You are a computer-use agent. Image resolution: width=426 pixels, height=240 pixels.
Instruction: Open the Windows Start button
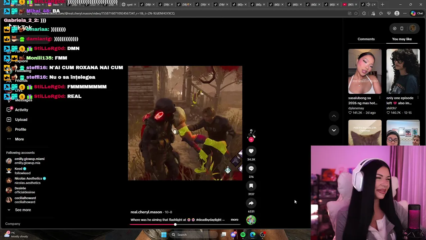[x=164, y=235]
